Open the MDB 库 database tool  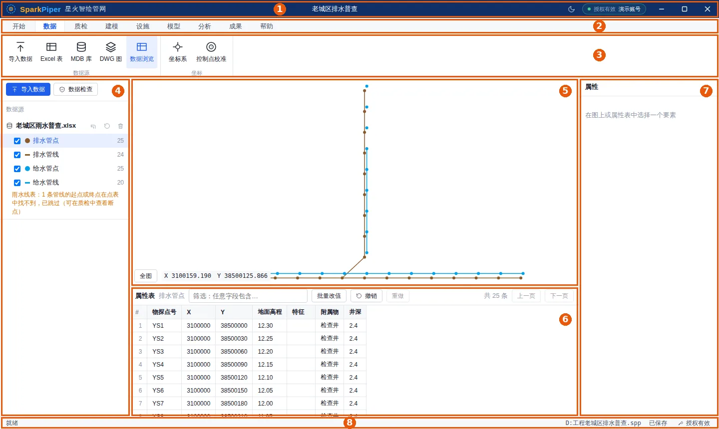[x=81, y=52]
